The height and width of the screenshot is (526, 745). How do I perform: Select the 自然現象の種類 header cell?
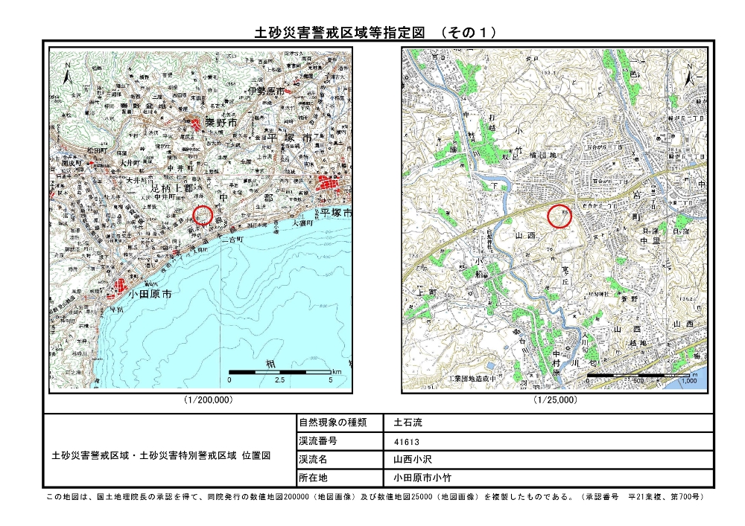[x=332, y=423]
